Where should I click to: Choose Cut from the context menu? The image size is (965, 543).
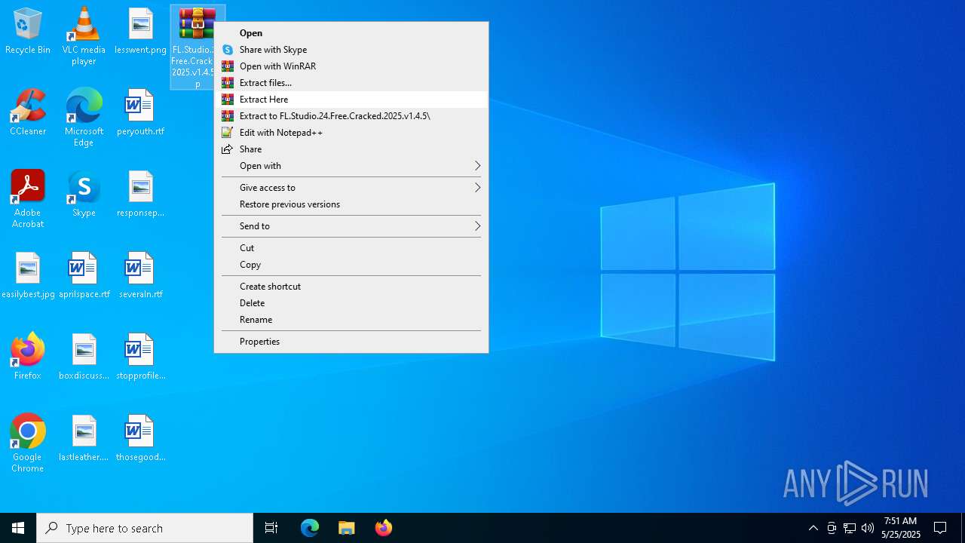click(x=351, y=248)
